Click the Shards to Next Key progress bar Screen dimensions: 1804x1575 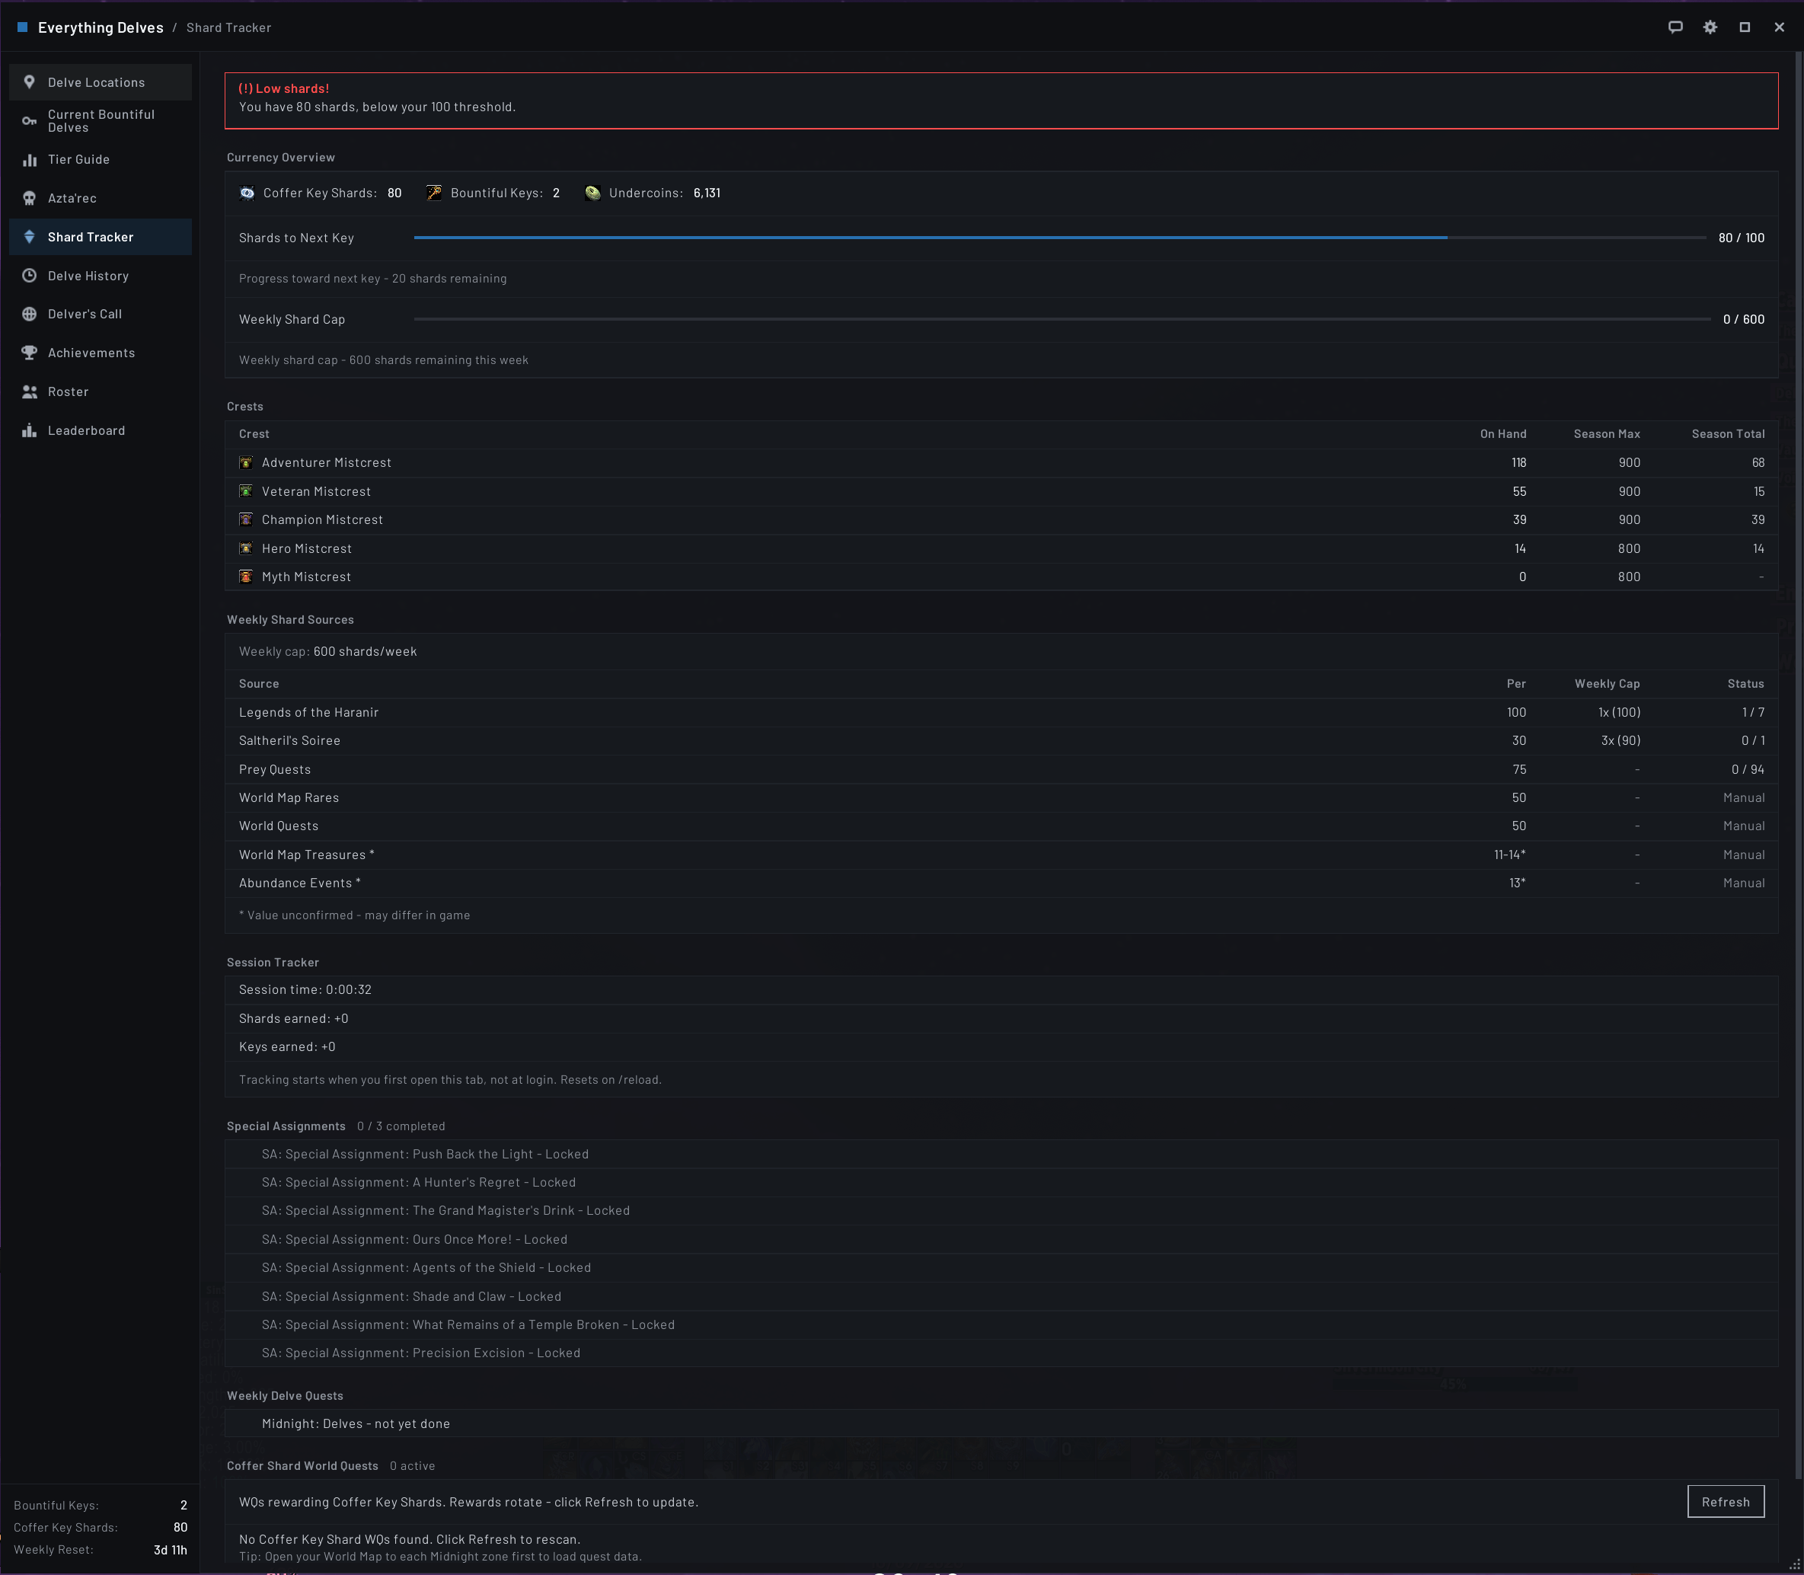(x=1058, y=238)
